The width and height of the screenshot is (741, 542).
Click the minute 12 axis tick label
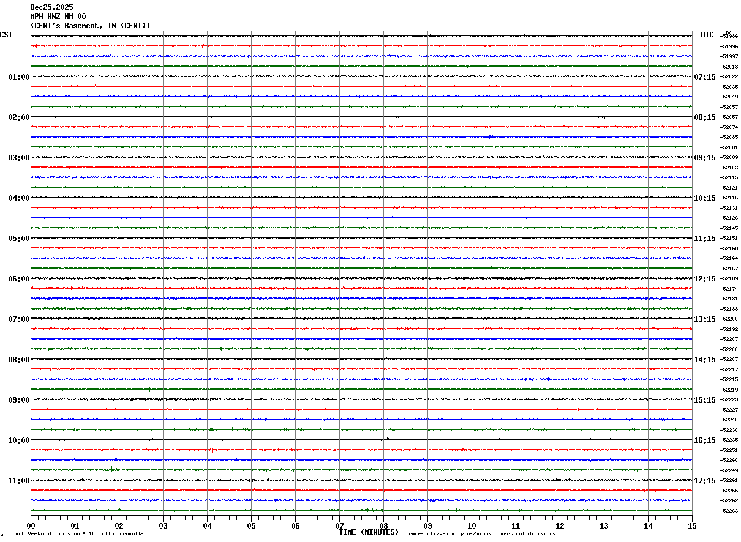click(x=560, y=525)
